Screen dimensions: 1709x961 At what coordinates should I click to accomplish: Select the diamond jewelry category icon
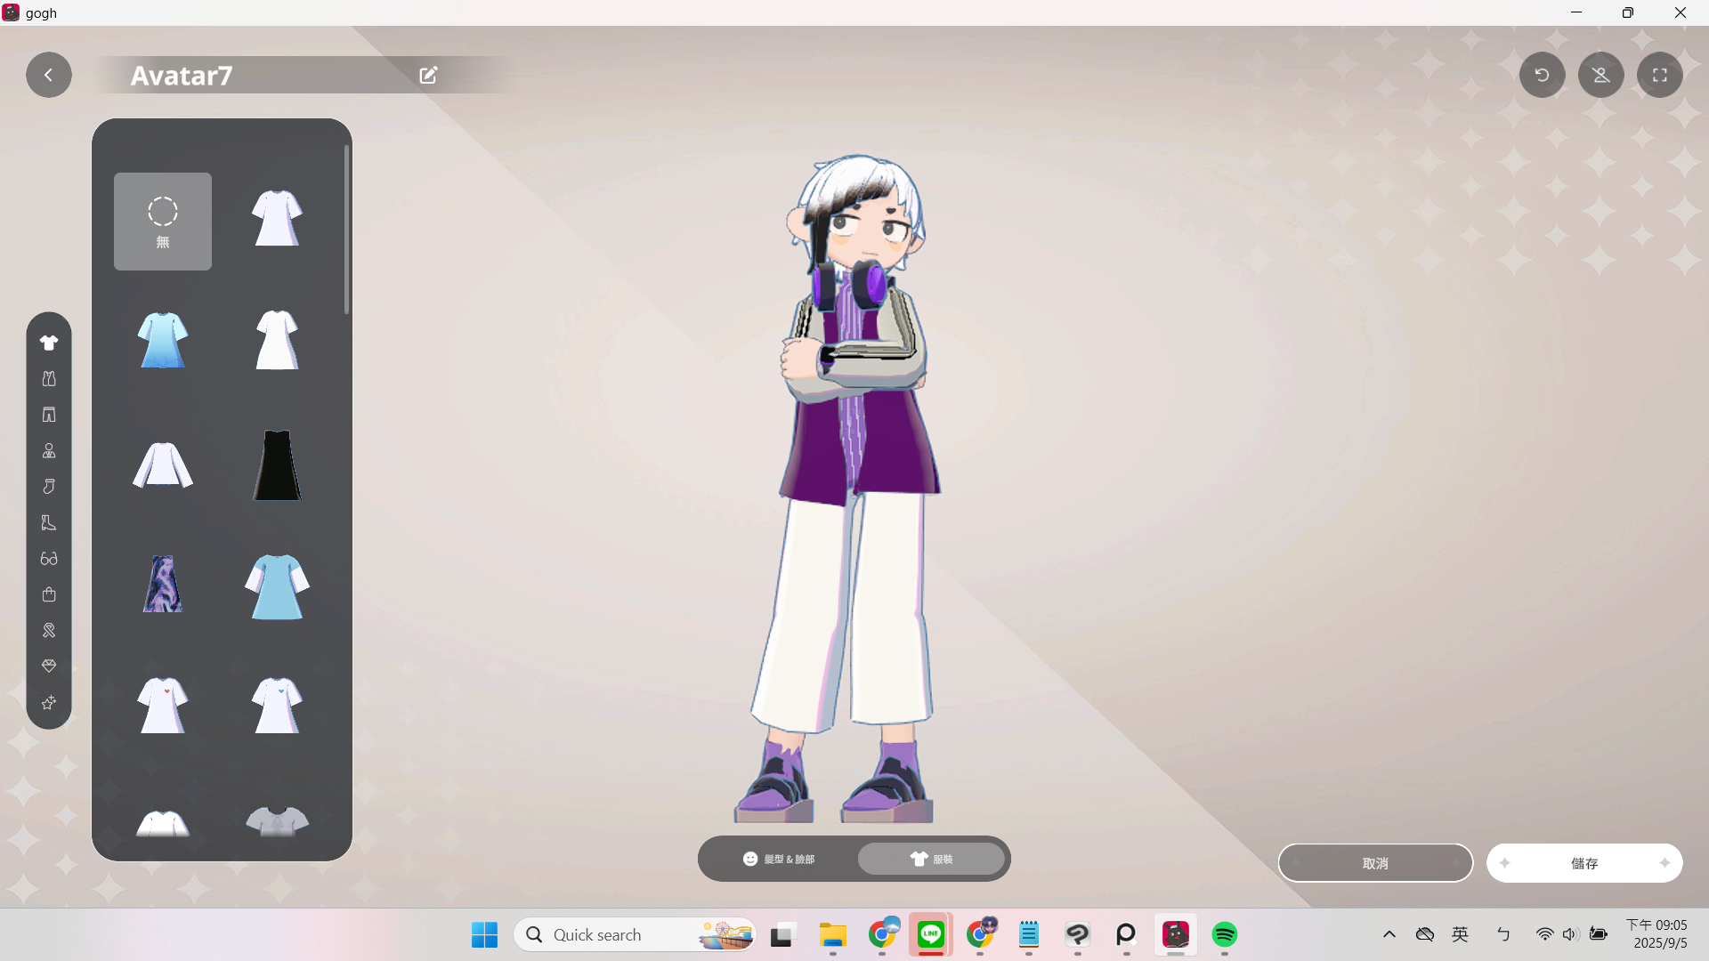click(x=49, y=666)
